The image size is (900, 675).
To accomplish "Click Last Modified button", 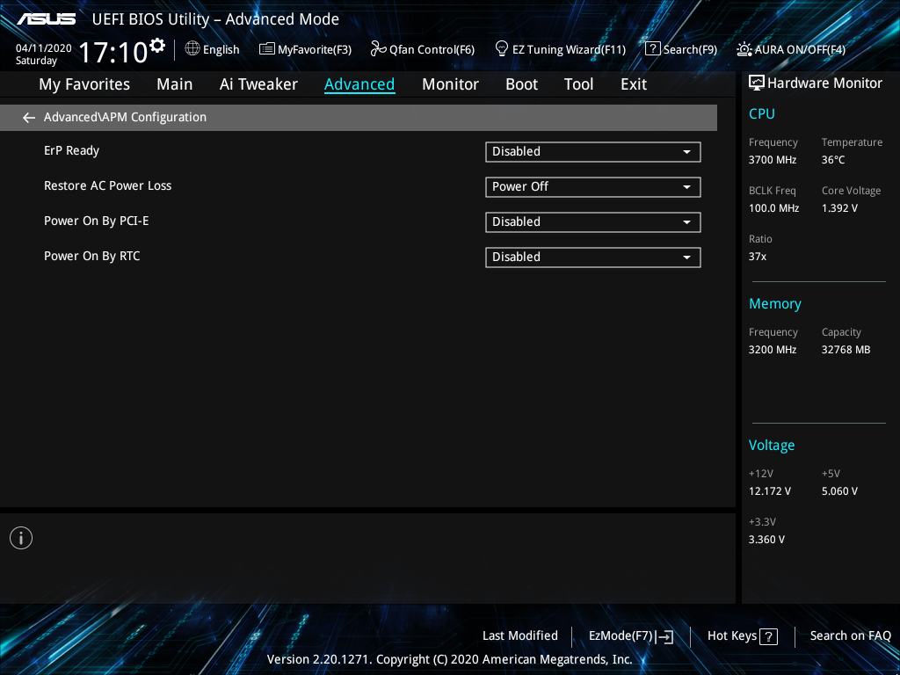I will (x=520, y=636).
